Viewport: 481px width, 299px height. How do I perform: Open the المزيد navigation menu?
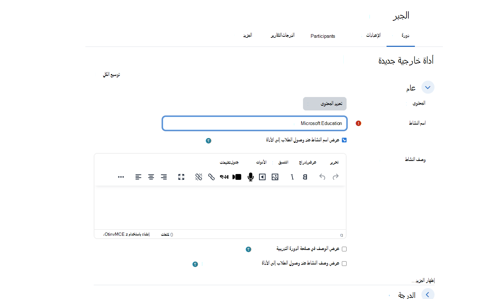(x=247, y=35)
